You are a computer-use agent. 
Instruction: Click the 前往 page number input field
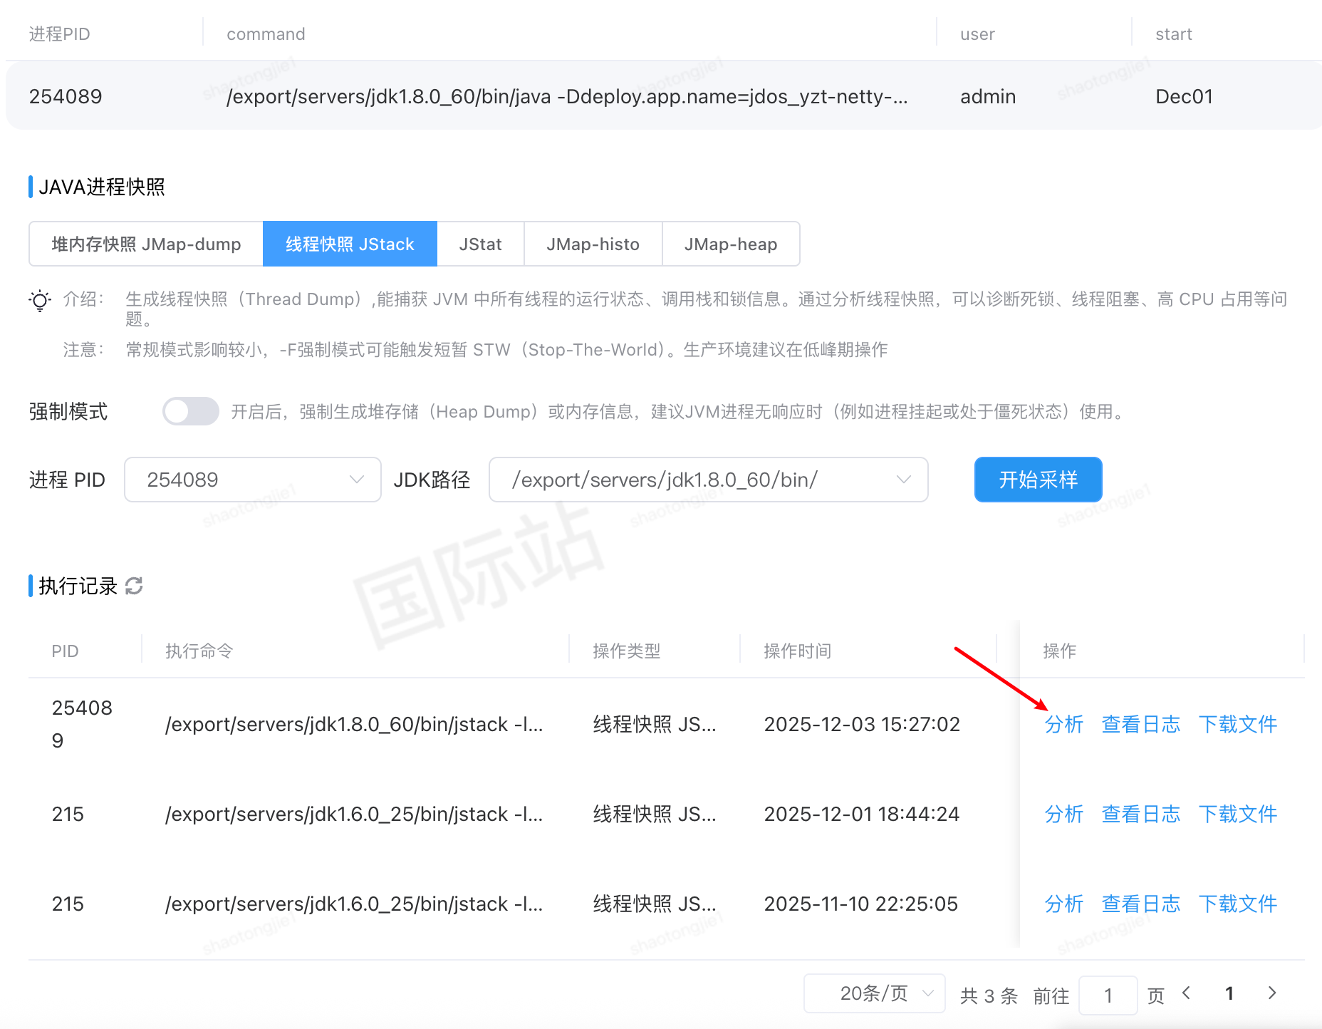pos(1108,996)
